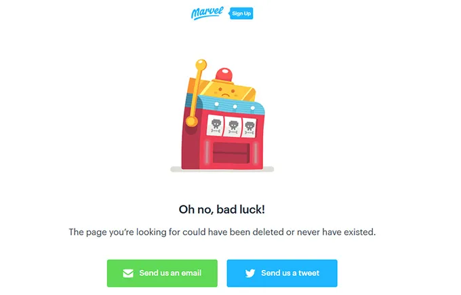Click the gray shadow under the machine
Screen dimensions: 461x295
222,169
